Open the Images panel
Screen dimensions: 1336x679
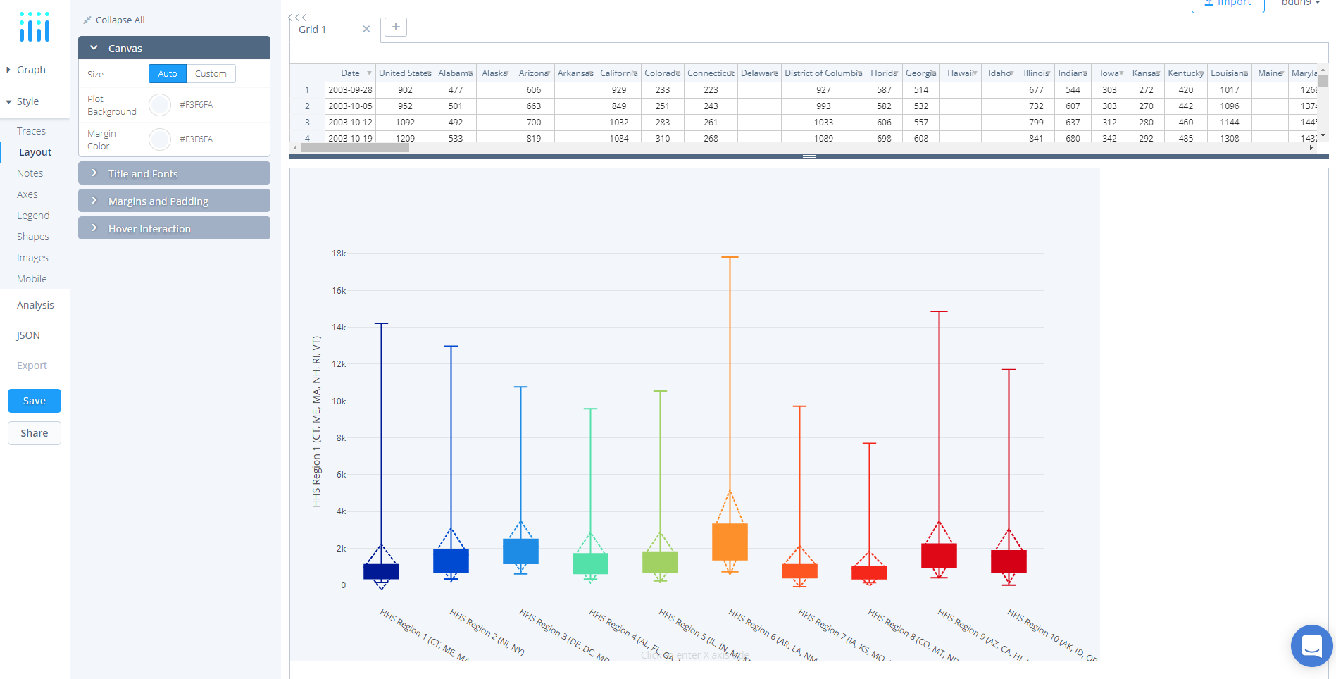pyautogui.click(x=32, y=258)
